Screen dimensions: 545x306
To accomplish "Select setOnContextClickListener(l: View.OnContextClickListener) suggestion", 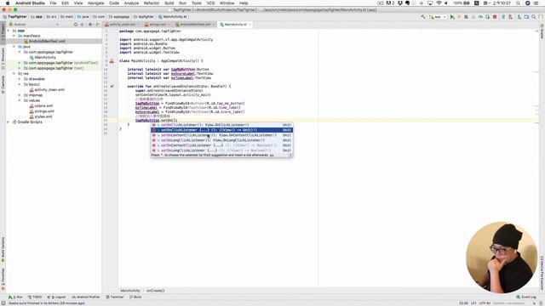I will point(221,135).
